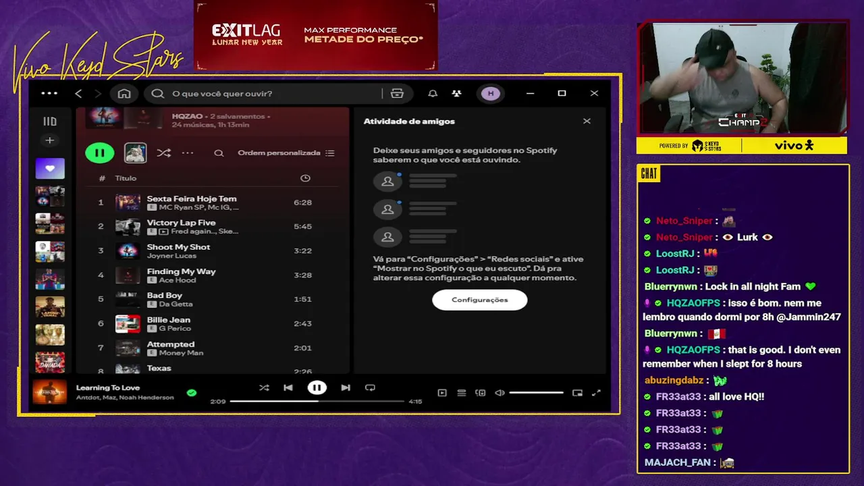Screen dimensions: 864x486
Task: Sort by 'Título' column header
Action: [x=126, y=178]
